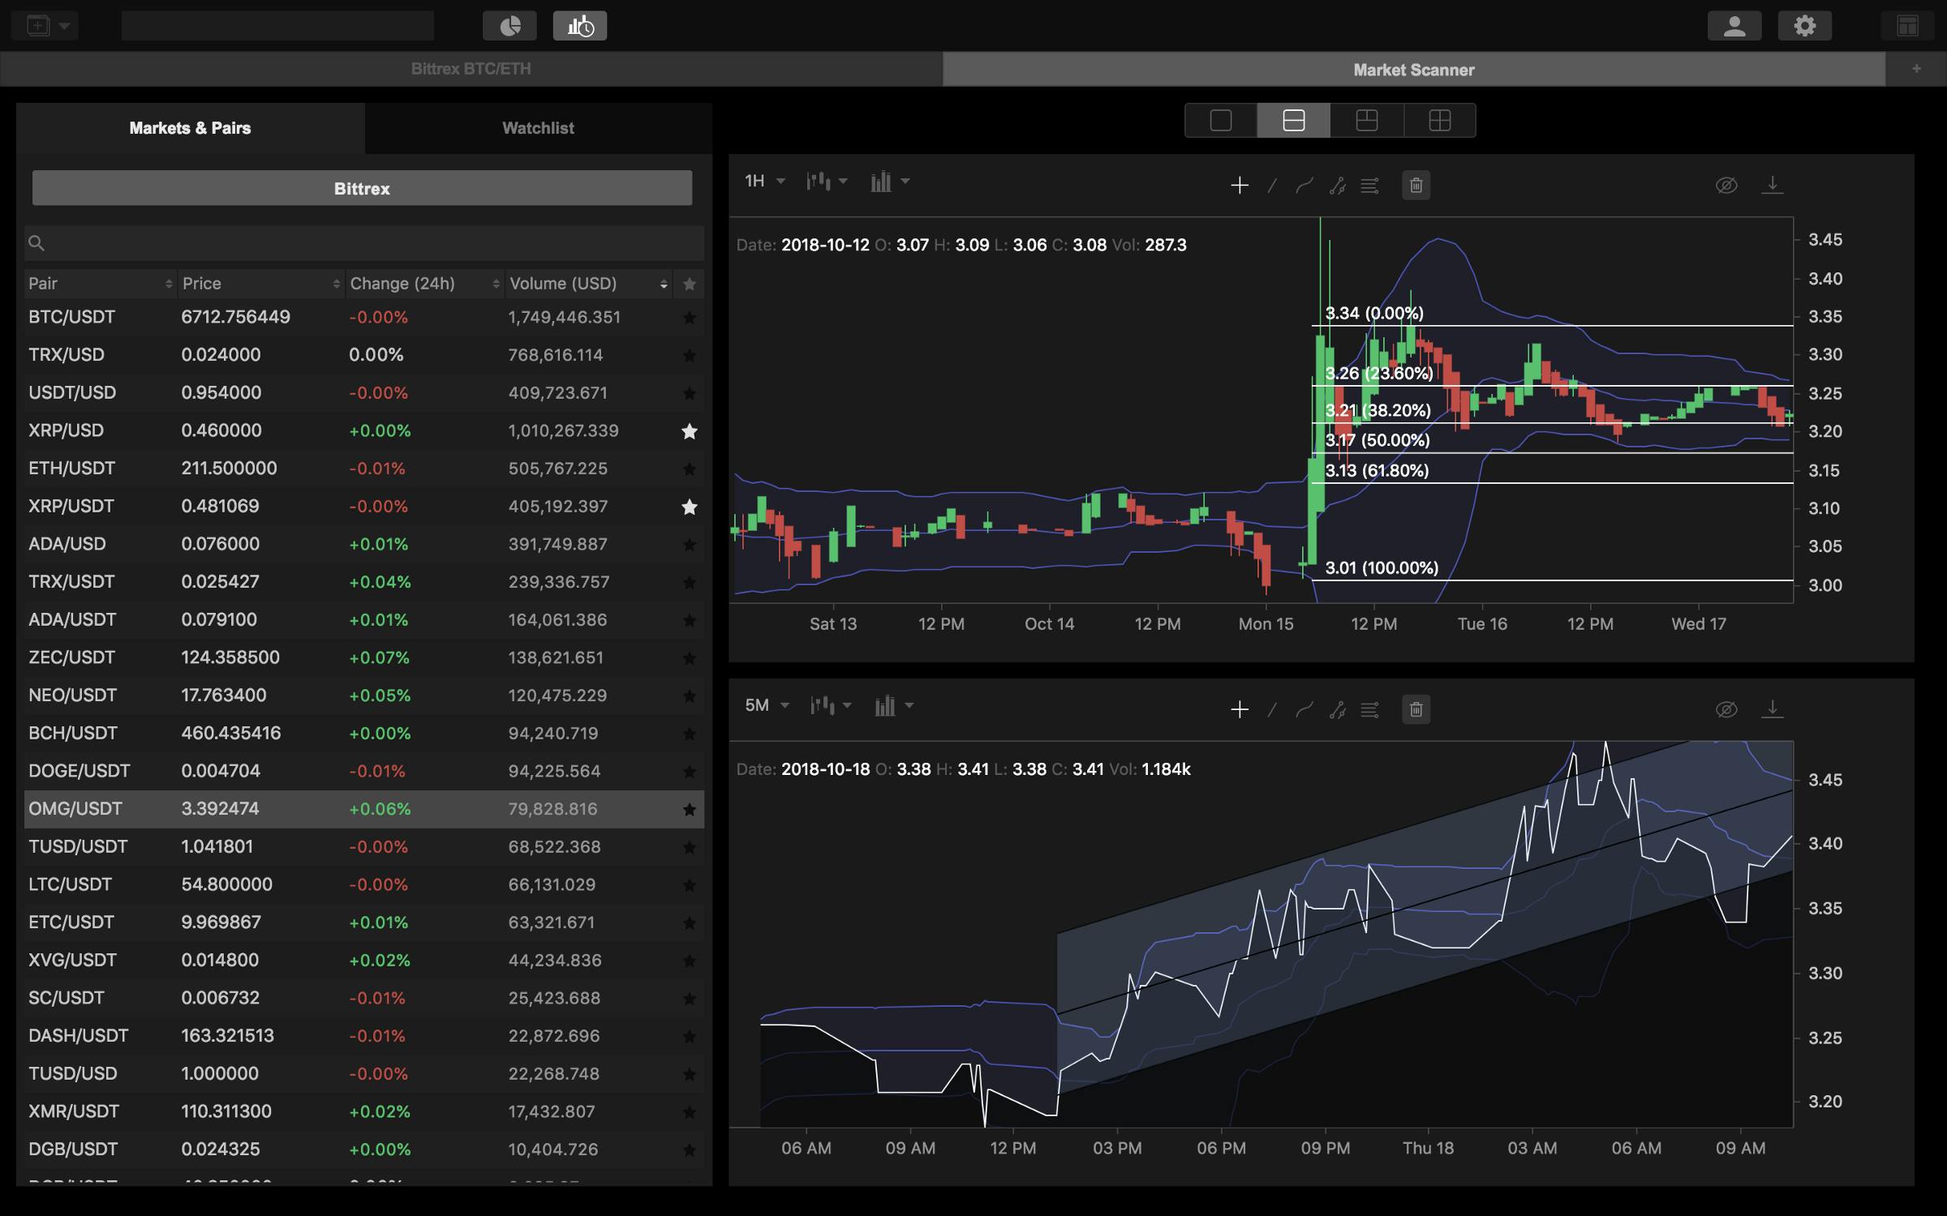Select the single-pane chart layout
The width and height of the screenshot is (1947, 1216).
[1221, 120]
